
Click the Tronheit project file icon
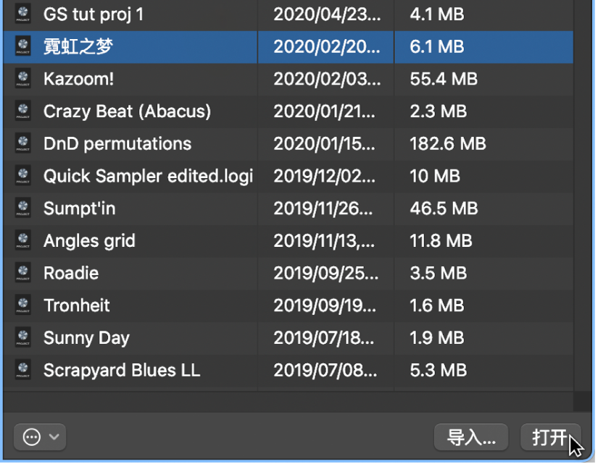tap(22, 305)
